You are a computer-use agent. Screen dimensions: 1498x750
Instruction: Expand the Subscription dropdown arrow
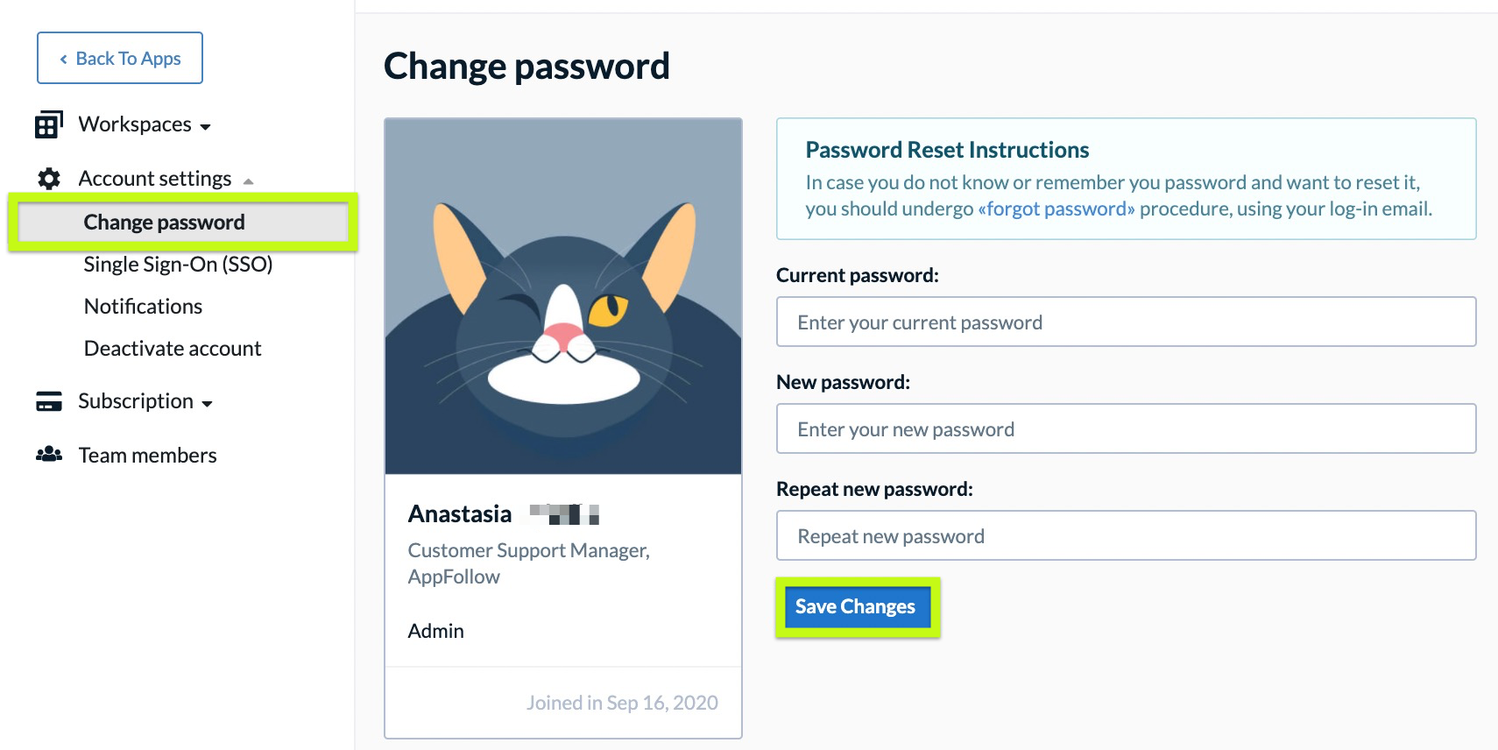coord(208,404)
